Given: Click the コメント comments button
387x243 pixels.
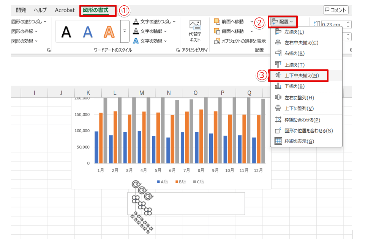Looking at the screenshot, I should coord(336,10).
